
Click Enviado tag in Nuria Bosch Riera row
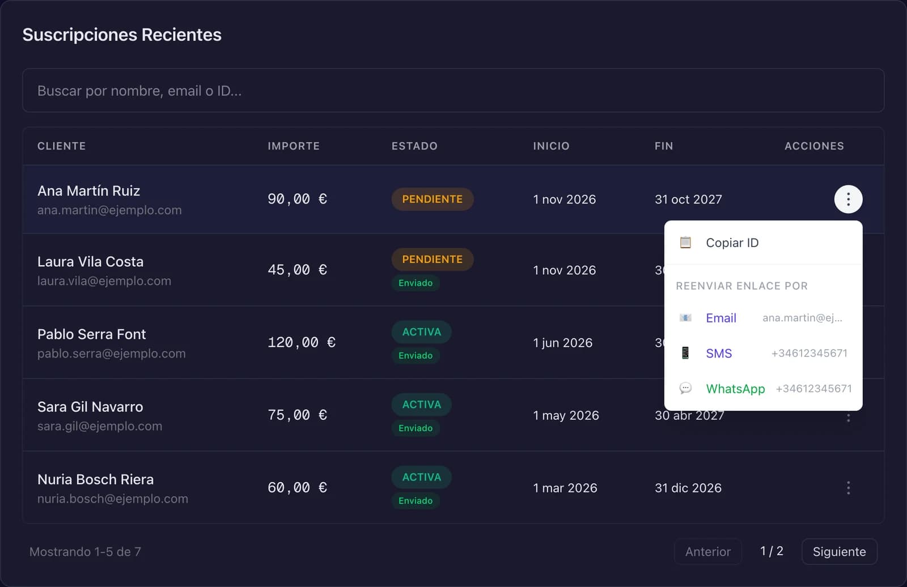415,500
